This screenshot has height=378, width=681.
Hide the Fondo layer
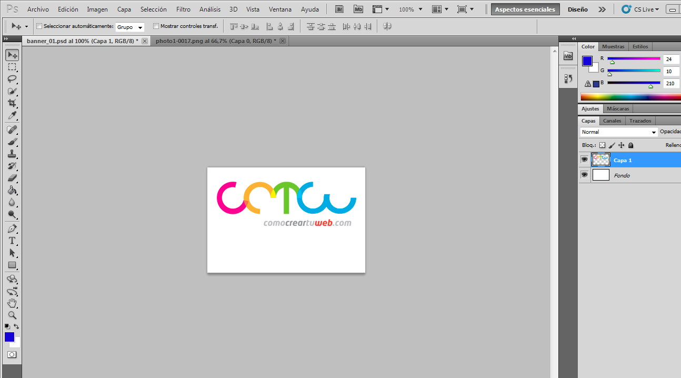584,175
